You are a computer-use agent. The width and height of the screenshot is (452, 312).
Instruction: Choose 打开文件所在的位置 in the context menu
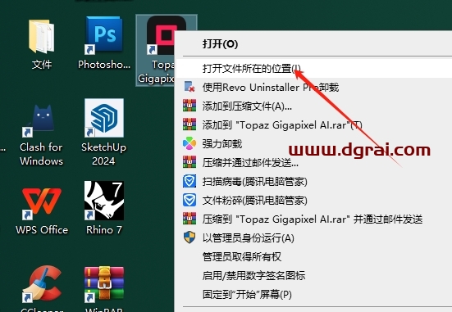tap(313, 69)
